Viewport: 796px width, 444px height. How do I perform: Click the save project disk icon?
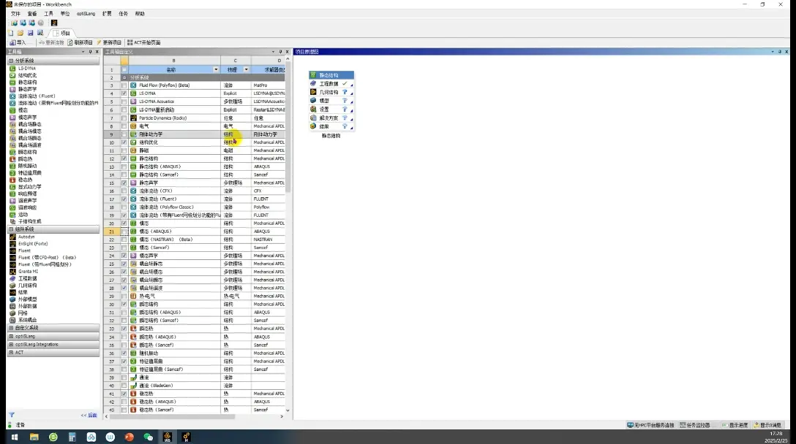pyautogui.click(x=31, y=33)
